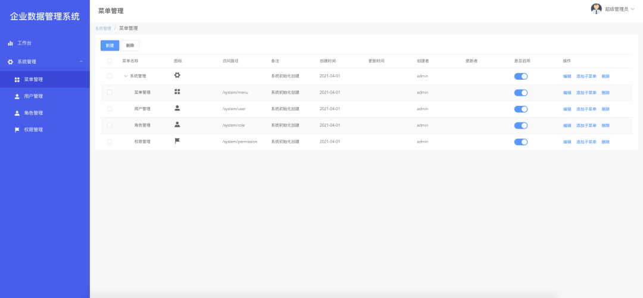Click the /system/role path cell
Screen dimensions: 643x298
[x=234, y=126]
